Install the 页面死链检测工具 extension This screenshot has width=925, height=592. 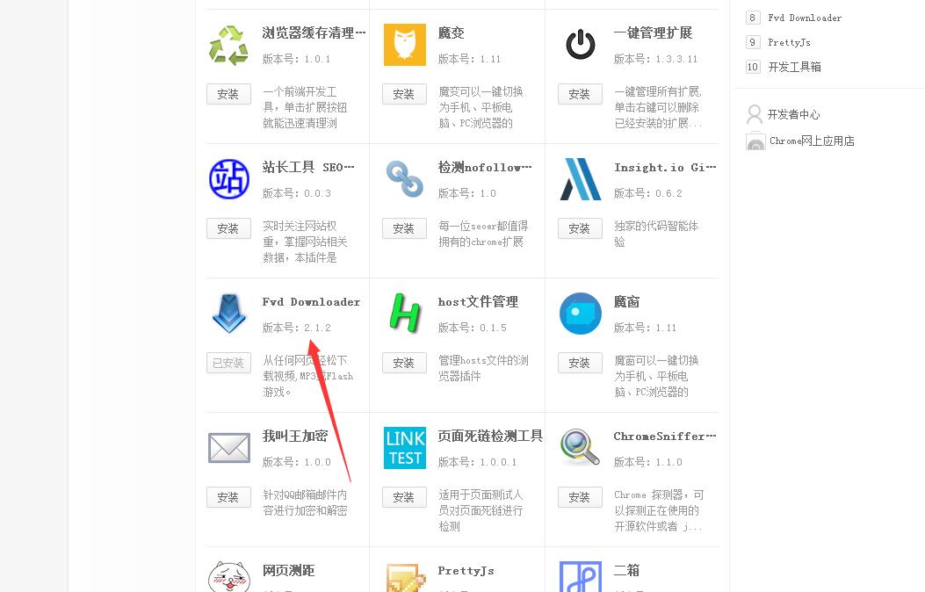[x=404, y=496]
